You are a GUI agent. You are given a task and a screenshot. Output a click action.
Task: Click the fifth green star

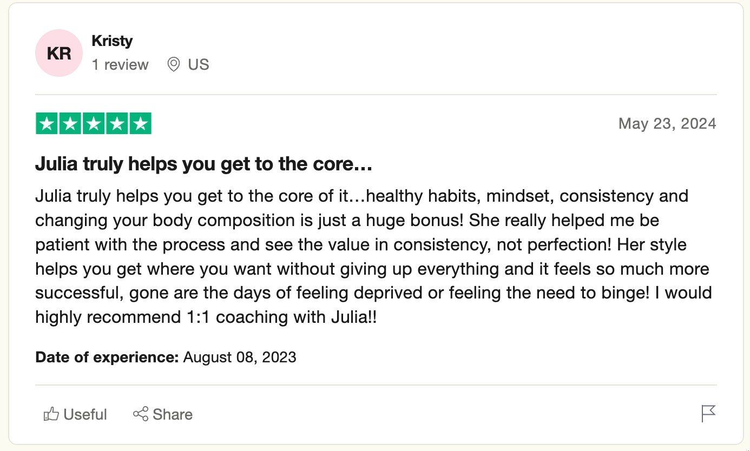pyautogui.click(x=140, y=123)
